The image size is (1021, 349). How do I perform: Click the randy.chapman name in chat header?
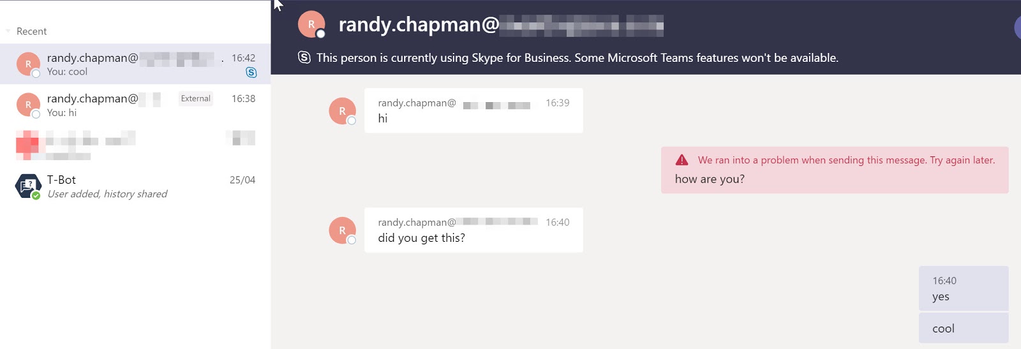coord(419,25)
